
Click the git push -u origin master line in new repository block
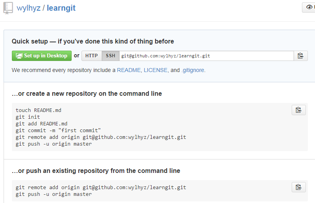click(x=54, y=144)
